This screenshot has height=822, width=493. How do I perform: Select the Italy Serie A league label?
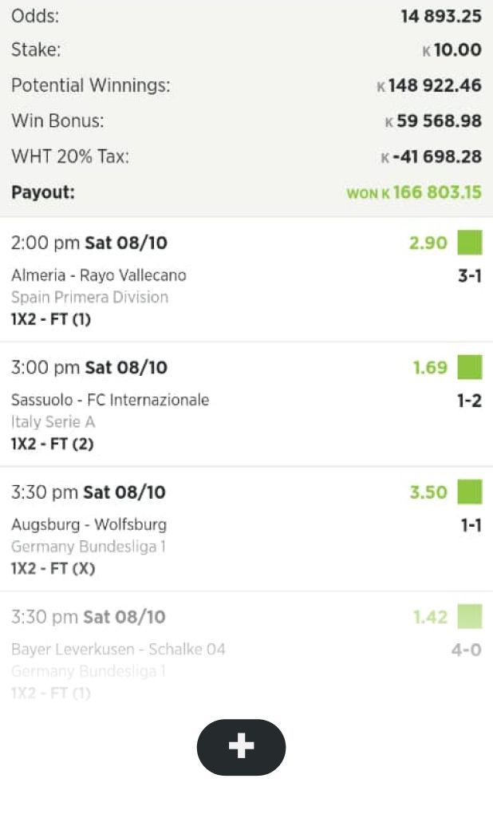(x=53, y=421)
